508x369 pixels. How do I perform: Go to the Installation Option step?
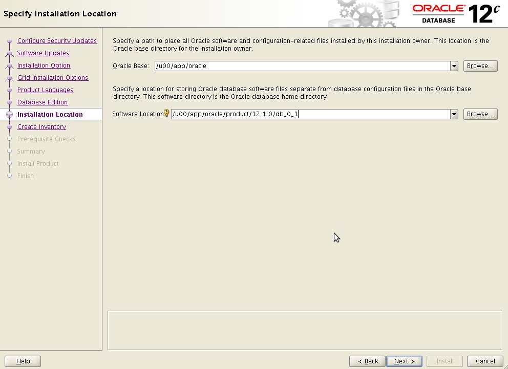[44, 65]
